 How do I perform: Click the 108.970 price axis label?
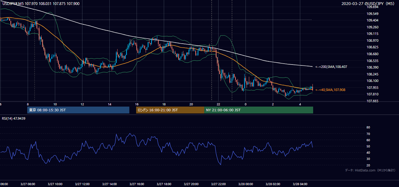click(x=372, y=41)
